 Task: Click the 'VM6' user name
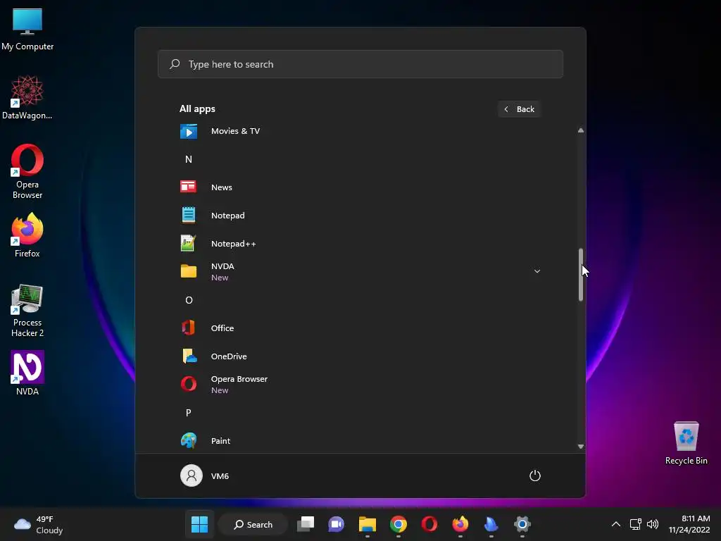[x=220, y=476]
